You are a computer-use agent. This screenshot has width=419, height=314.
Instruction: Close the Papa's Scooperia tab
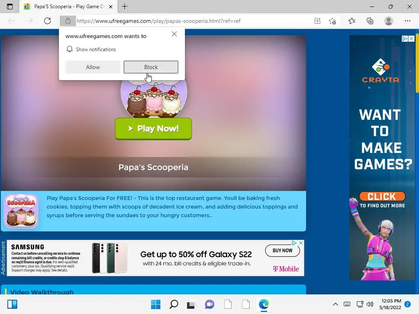tap(110, 7)
